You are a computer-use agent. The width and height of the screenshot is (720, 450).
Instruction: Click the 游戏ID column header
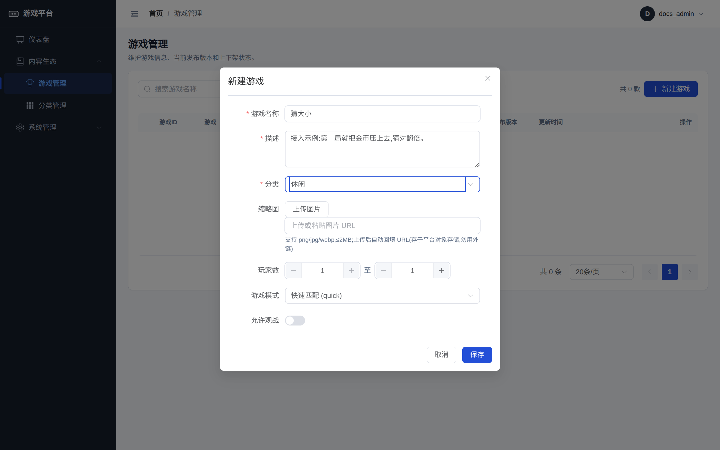pos(168,122)
